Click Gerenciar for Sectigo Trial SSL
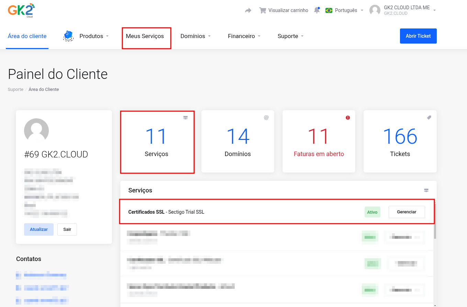This screenshot has height=307, width=467. click(407, 212)
